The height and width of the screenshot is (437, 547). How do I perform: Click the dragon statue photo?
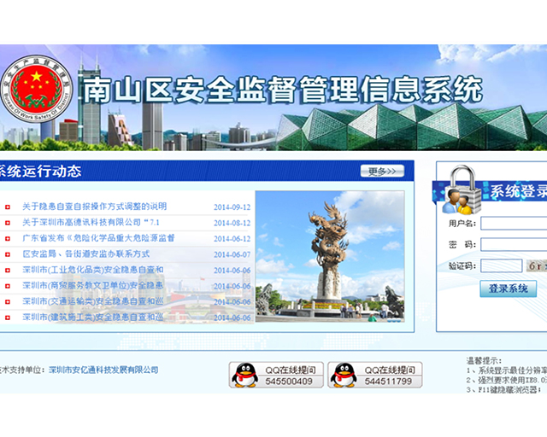[329, 256]
